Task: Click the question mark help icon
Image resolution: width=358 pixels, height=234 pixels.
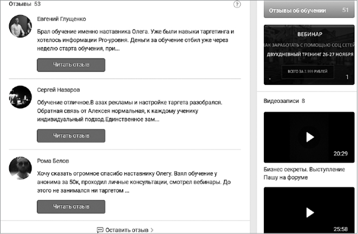Action: (x=237, y=4)
